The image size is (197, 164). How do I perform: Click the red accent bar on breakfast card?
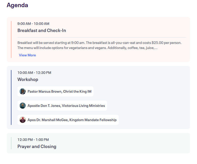pyautogui.click(x=11, y=39)
